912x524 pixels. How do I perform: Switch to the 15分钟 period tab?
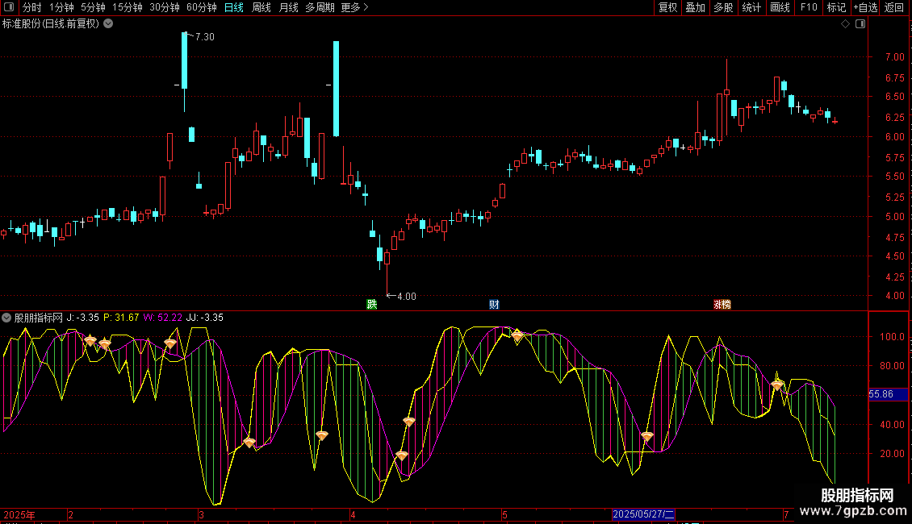coord(127,7)
